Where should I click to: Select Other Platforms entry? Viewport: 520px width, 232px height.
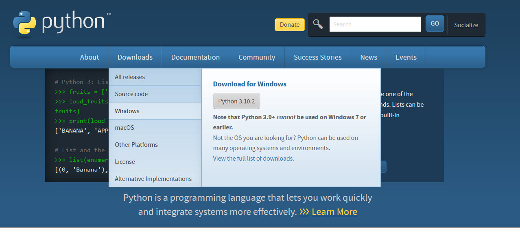coord(155,145)
